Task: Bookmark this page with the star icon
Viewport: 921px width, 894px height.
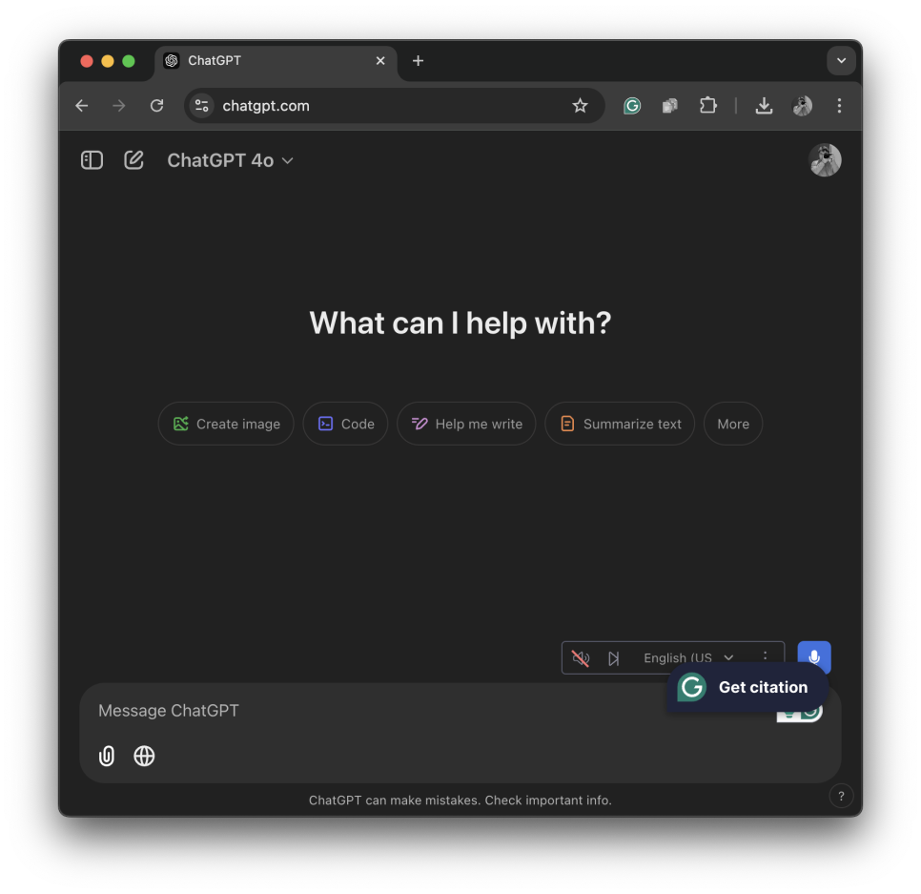Action: tap(580, 106)
